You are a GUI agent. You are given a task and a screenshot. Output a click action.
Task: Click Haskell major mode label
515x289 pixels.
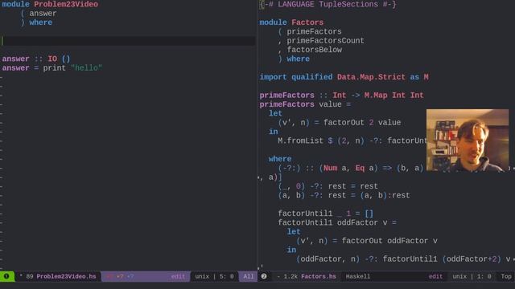coord(357,276)
